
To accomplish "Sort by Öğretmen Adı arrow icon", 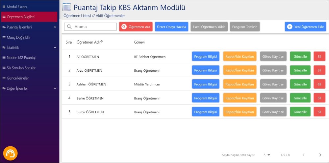I will click(x=102, y=42).
